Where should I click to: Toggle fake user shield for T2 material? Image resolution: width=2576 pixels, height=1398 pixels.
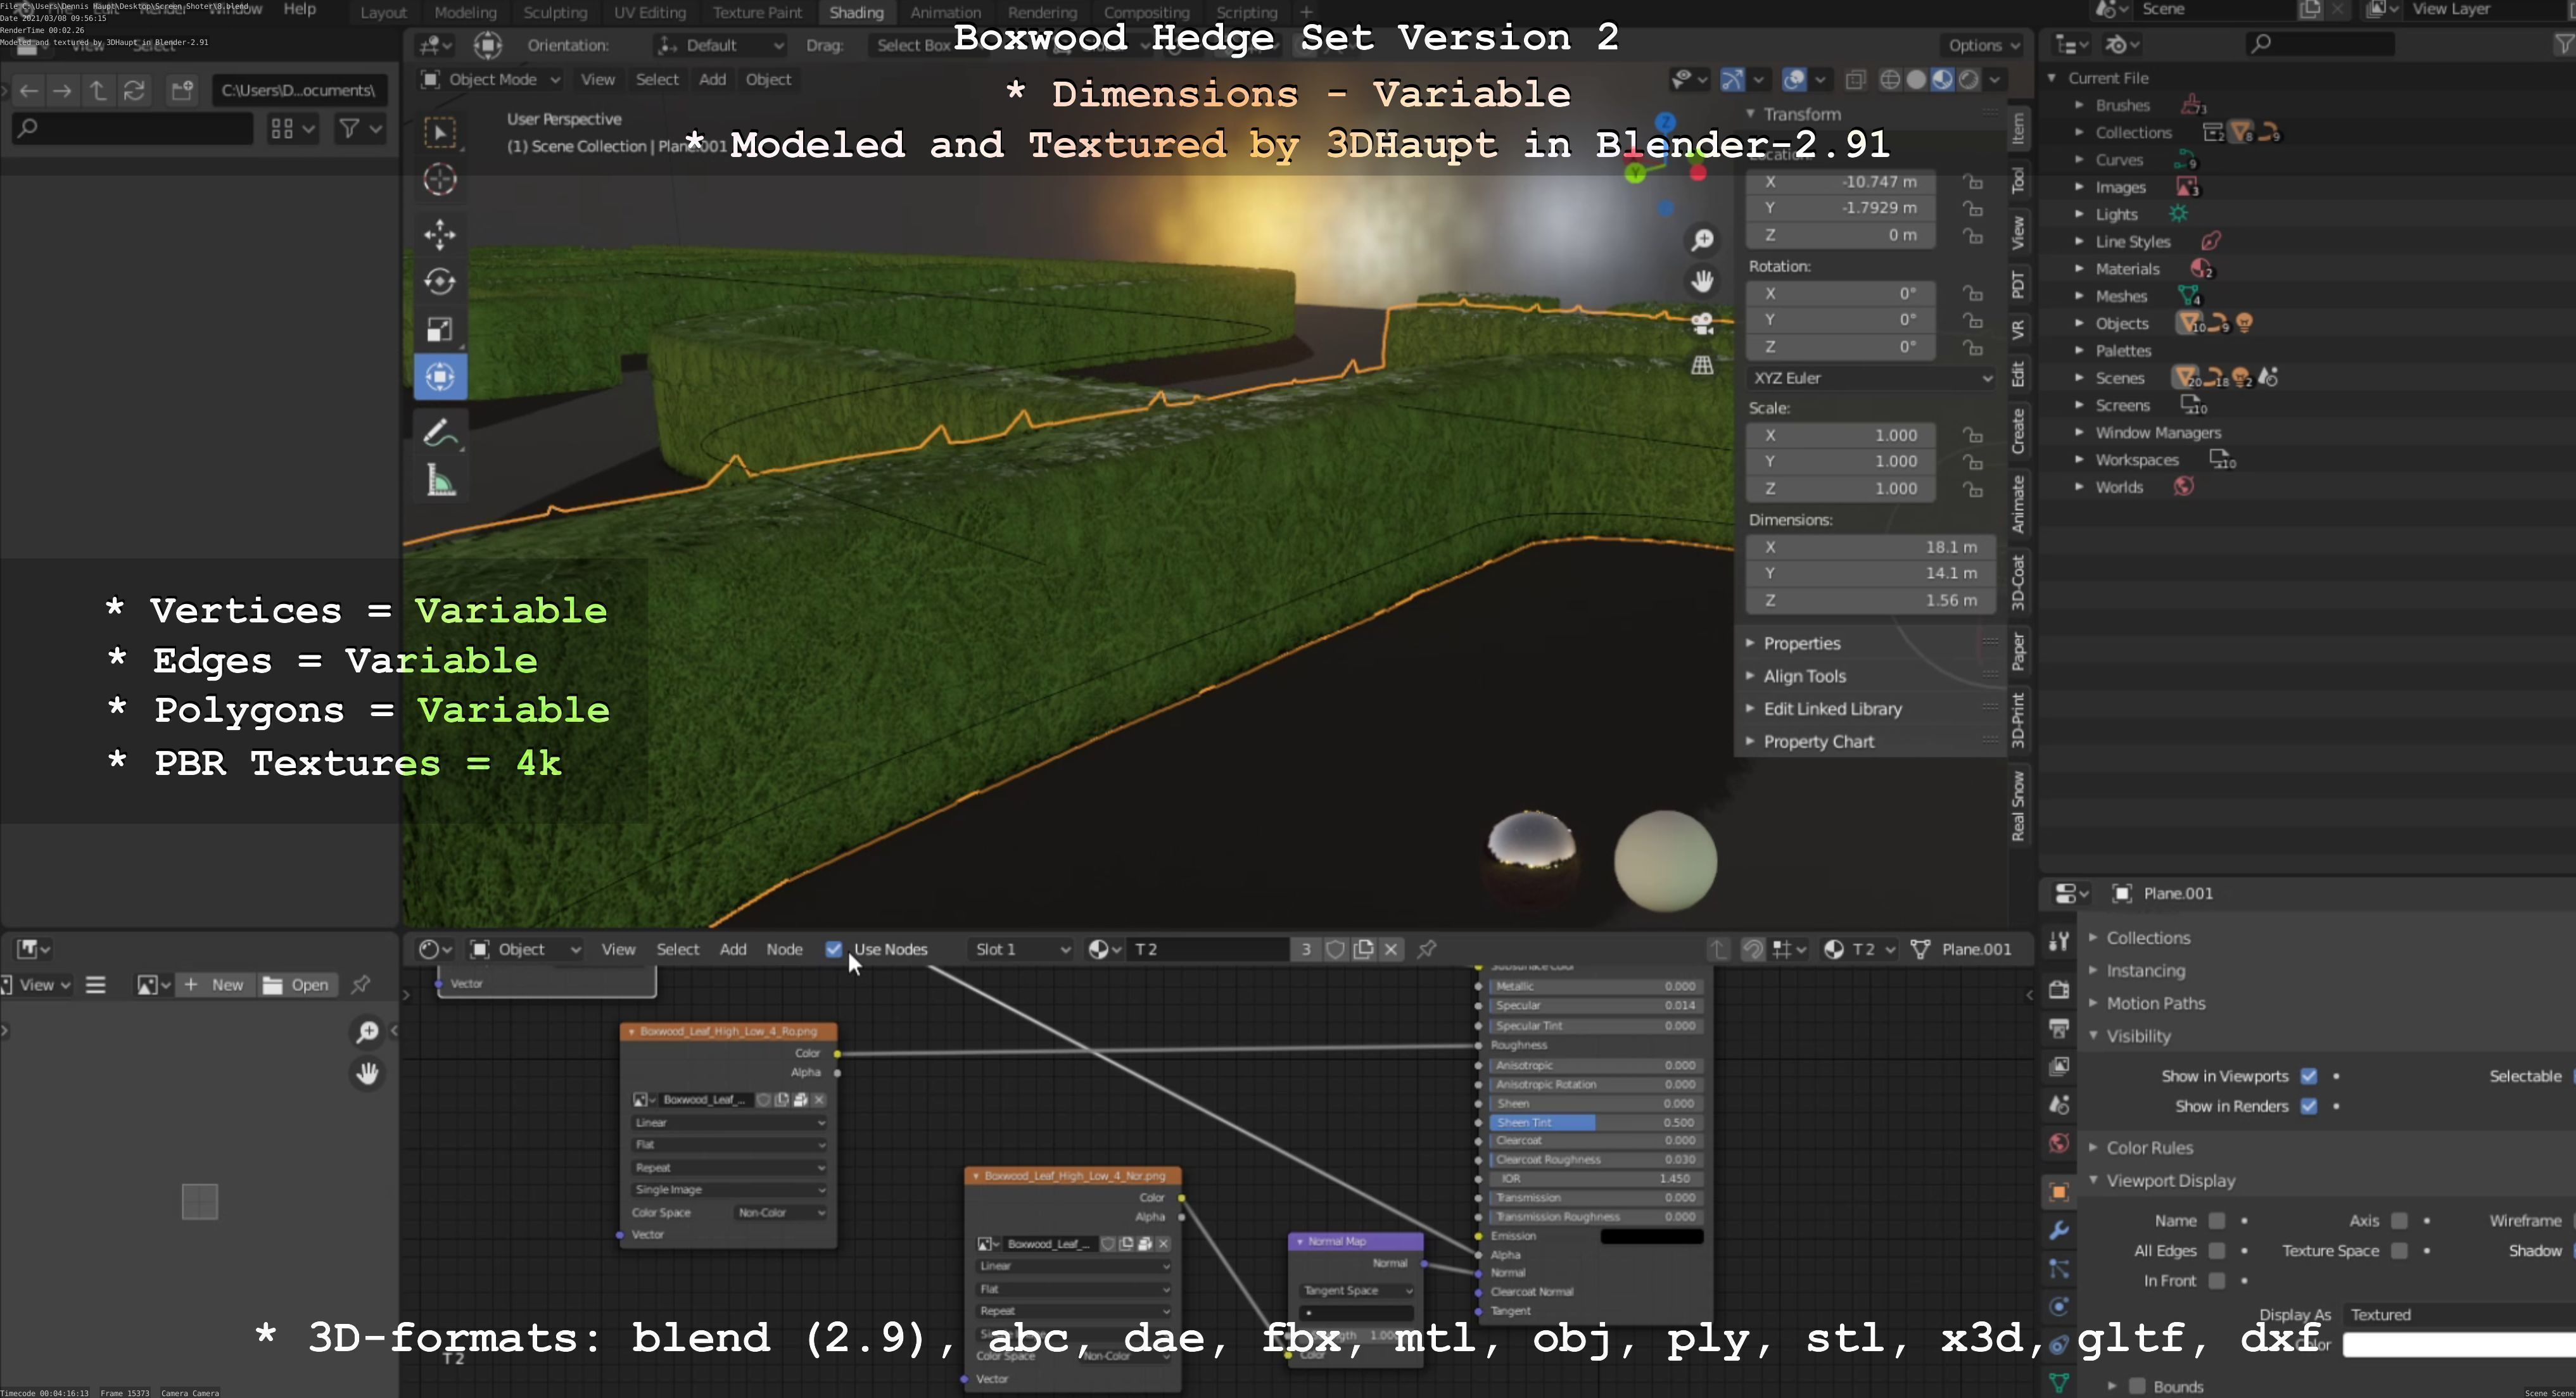(x=1335, y=949)
